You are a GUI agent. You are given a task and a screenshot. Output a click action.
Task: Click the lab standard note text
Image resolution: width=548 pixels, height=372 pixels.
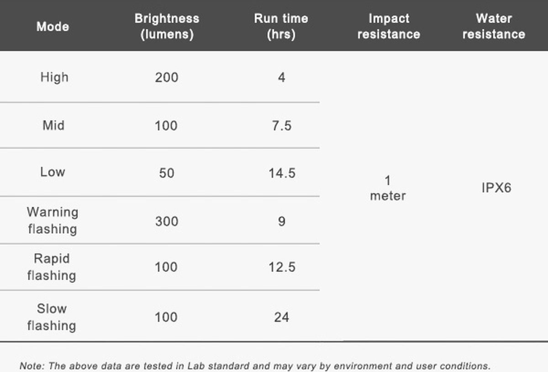[x=255, y=366]
